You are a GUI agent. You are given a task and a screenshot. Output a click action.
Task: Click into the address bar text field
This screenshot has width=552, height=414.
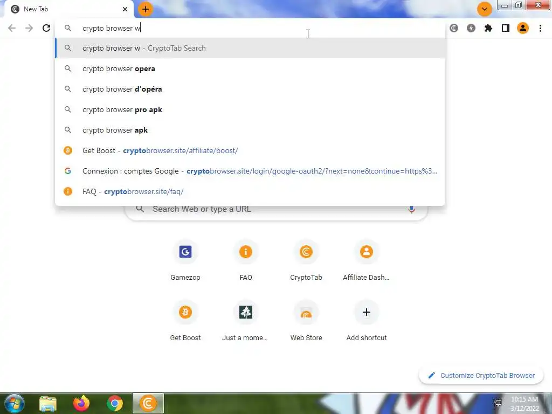click(x=250, y=28)
